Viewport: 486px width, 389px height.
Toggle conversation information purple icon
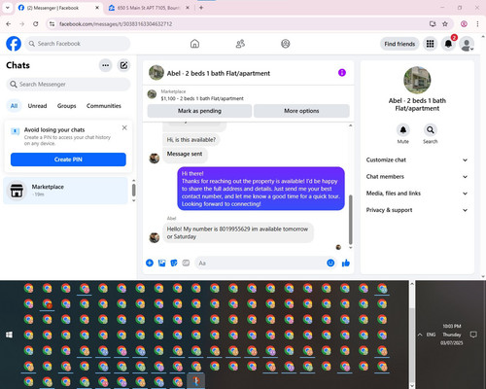[342, 73]
